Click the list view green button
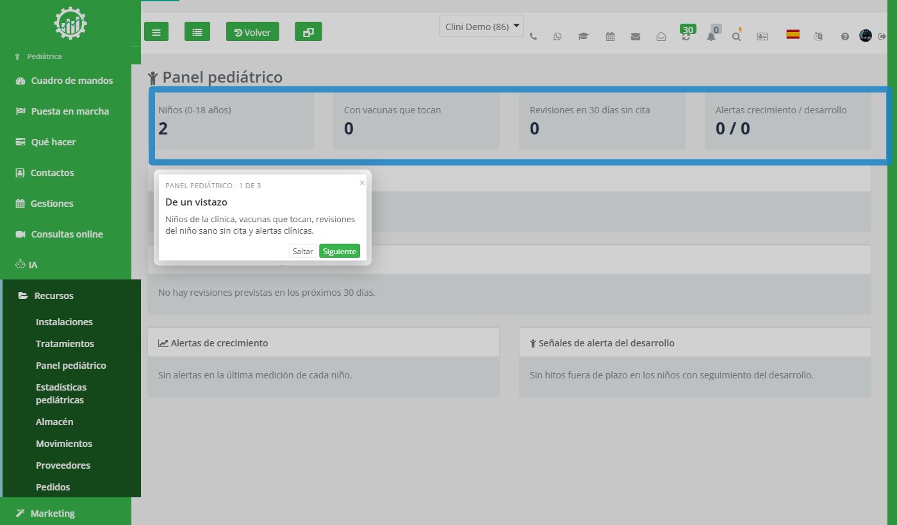Image resolution: width=897 pixels, height=525 pixels. pyautogui.click(x=197, y=31)
